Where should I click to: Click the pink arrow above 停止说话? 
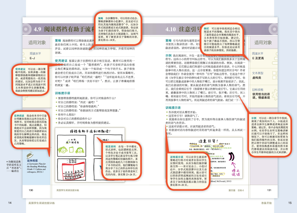(234, 165)
